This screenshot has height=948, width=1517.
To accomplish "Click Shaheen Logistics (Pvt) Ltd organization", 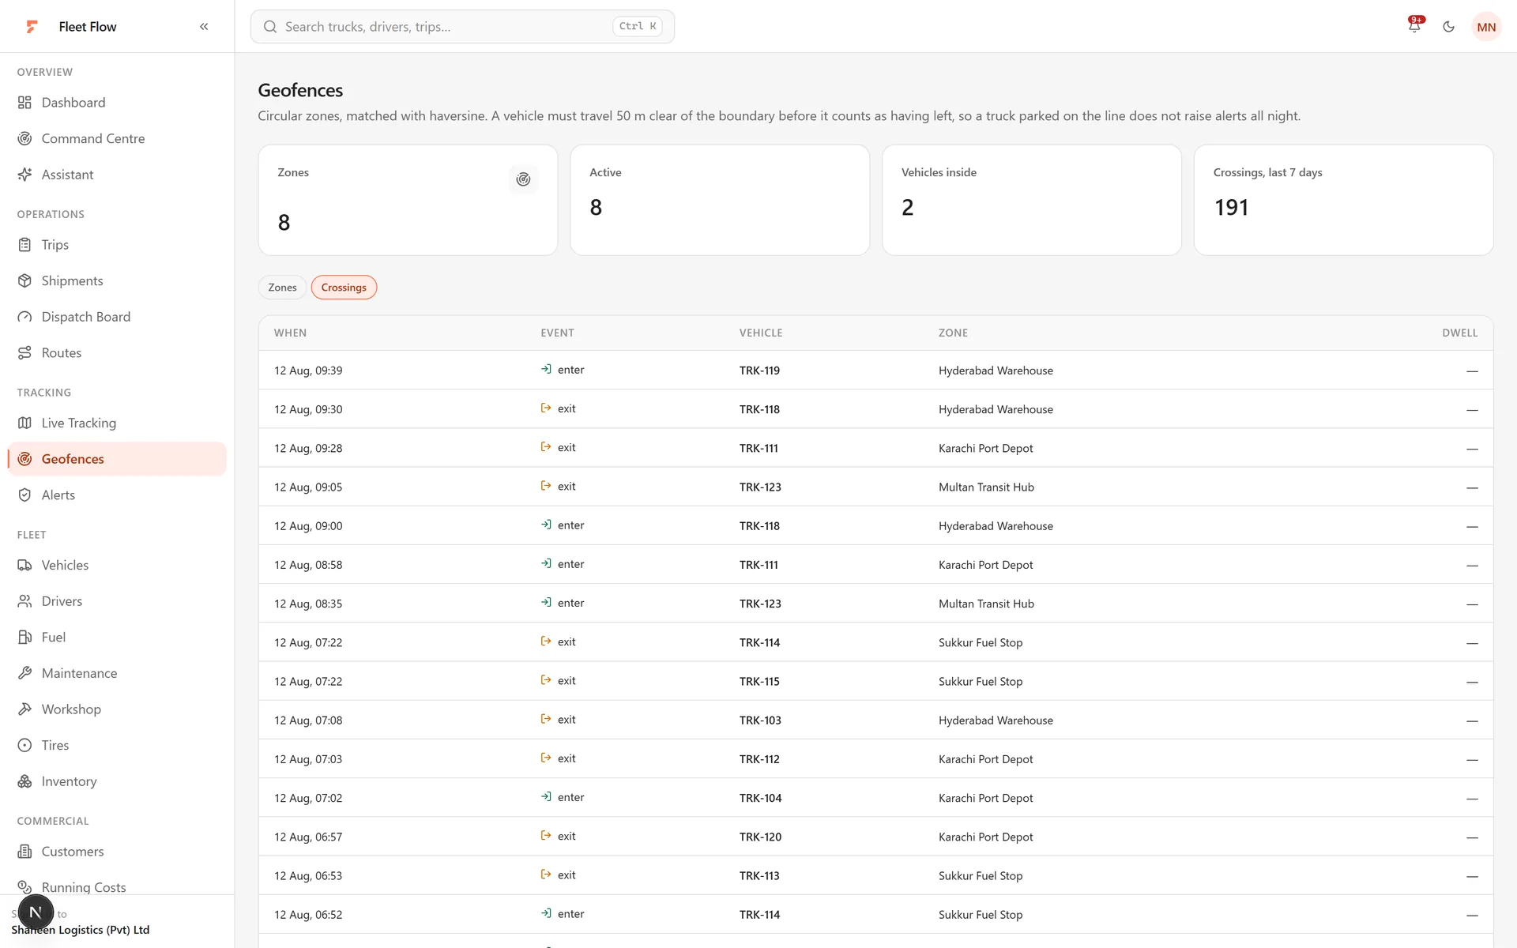I will (81, 930).
